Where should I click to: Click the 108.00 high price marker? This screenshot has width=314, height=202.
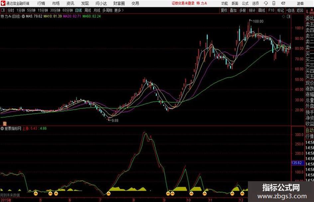click(x=258, y=22)
